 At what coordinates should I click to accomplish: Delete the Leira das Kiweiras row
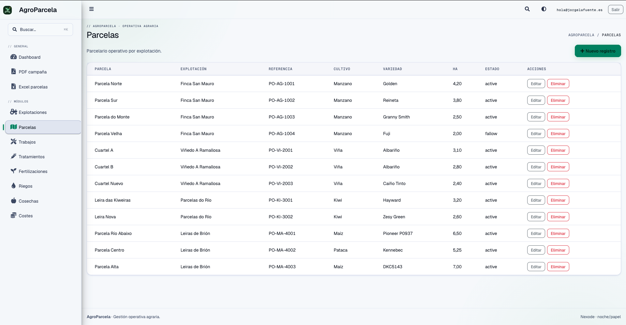tap(558, 200)
